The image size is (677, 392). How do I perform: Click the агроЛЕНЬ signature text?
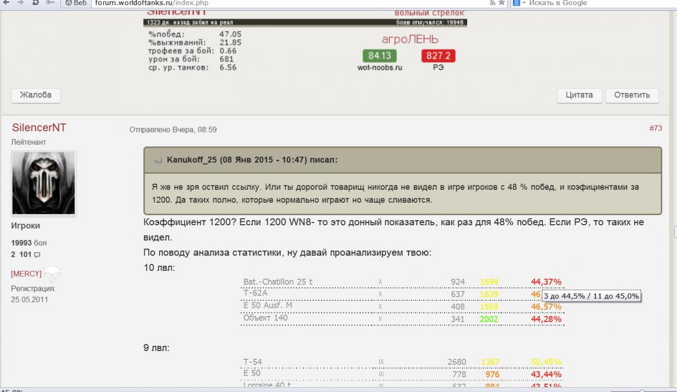point(410,39)
